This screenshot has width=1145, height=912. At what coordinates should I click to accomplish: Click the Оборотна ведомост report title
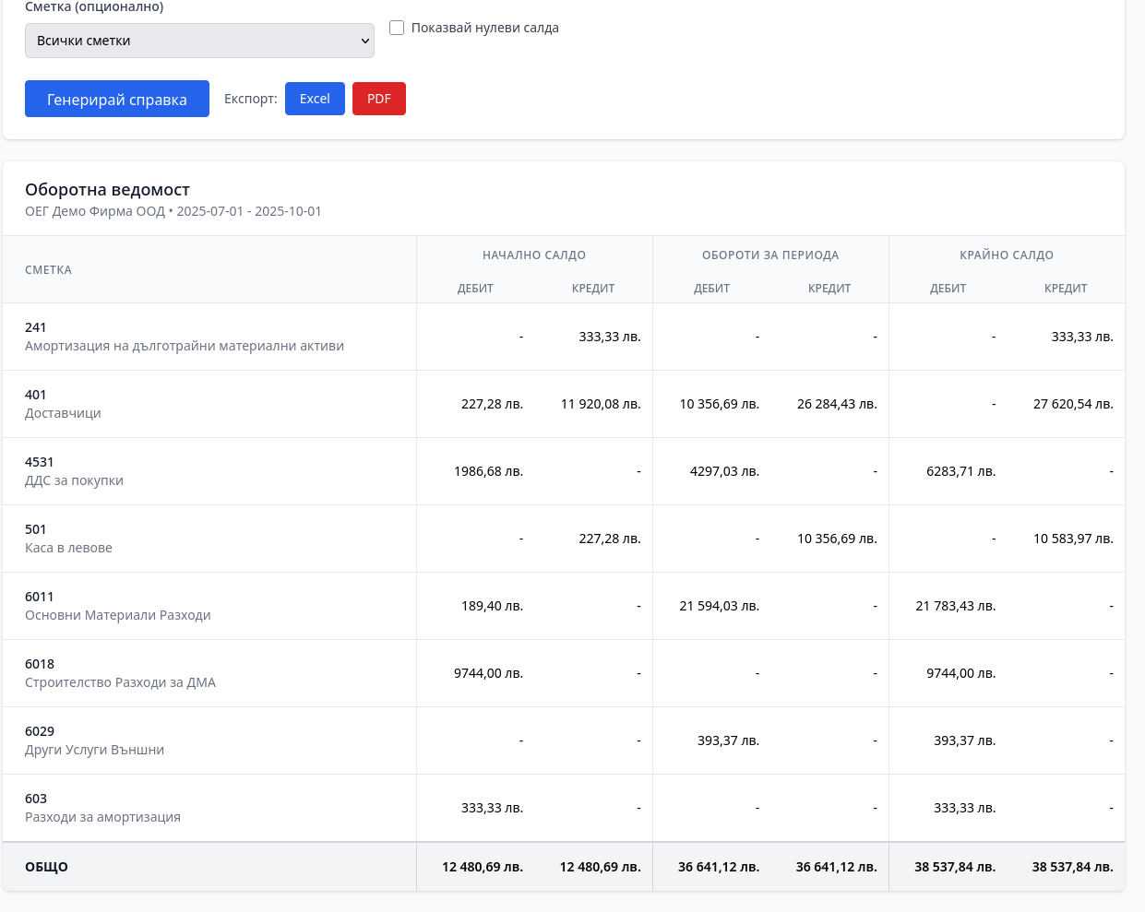point(107,190)
